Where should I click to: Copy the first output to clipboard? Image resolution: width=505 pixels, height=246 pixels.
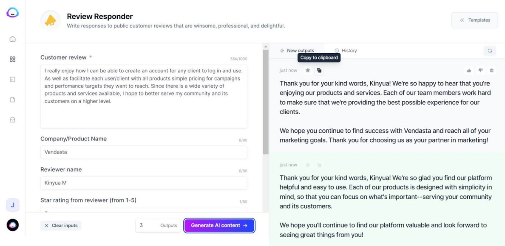(319, 70)
